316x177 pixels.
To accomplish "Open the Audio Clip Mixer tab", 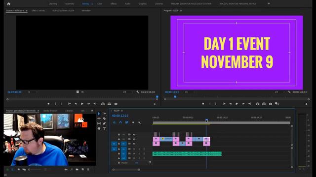I will pyautogui.click(x=63, y=10).
